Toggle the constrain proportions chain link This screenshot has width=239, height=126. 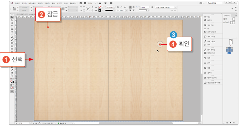[63, 9]
